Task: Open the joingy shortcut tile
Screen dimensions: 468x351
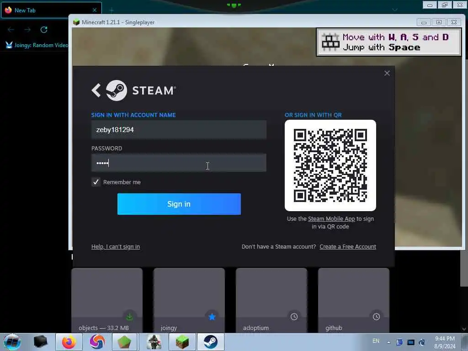Action: coord(189,300)
